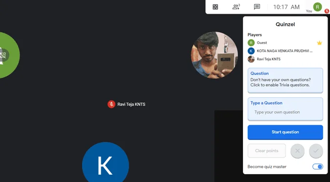Click the Guest player avatar in Players
Viewport: 330px width, 182px height.
click(x=251, y=43)
